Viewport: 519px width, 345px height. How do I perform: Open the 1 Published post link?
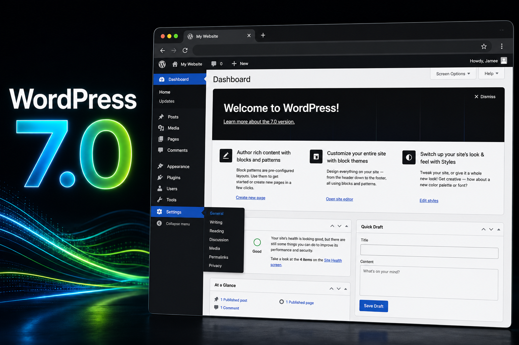pos(234,300)
